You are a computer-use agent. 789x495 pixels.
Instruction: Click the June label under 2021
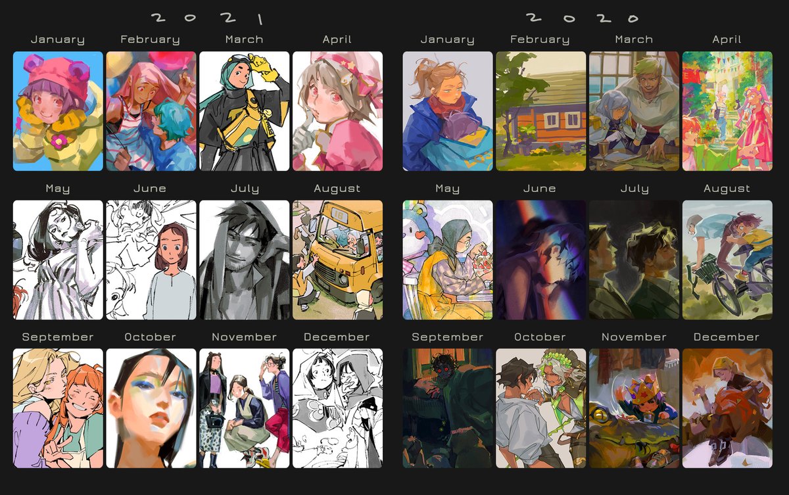pos(151,188)
